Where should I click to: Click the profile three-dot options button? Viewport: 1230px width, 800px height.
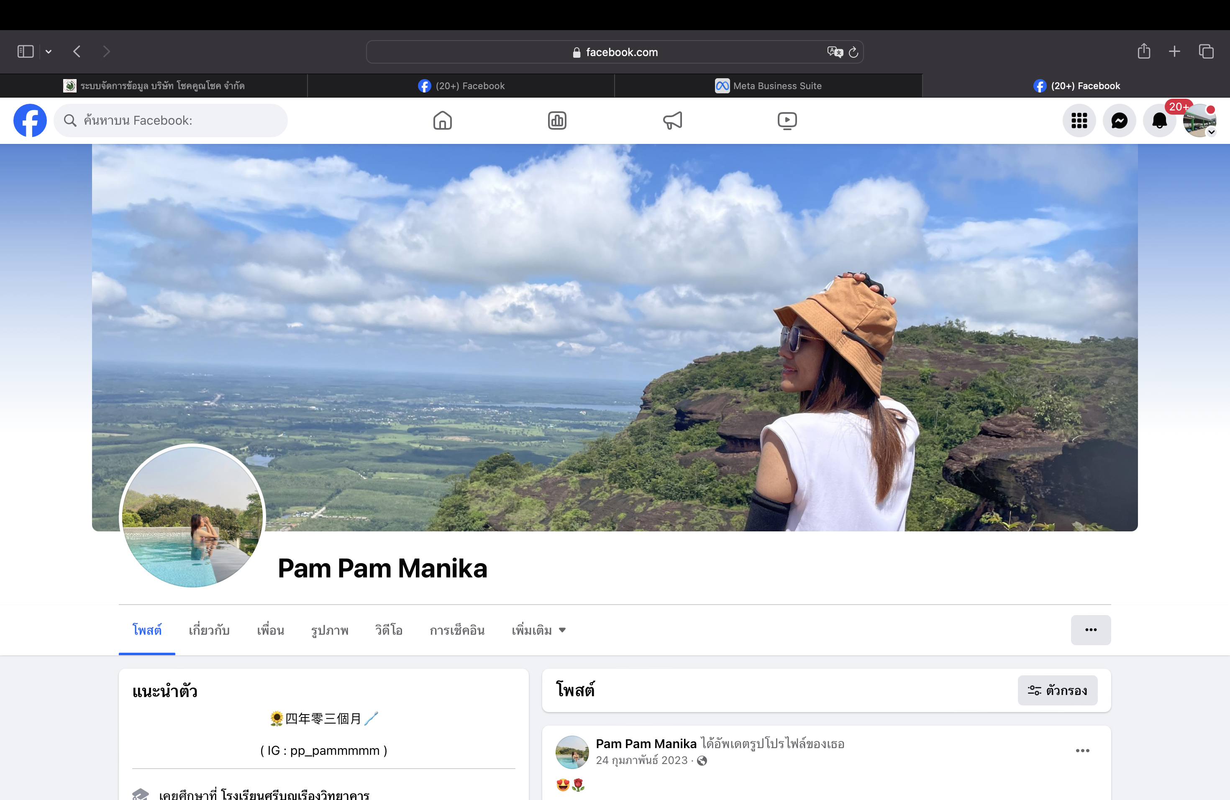click(x=1090, y=630)
